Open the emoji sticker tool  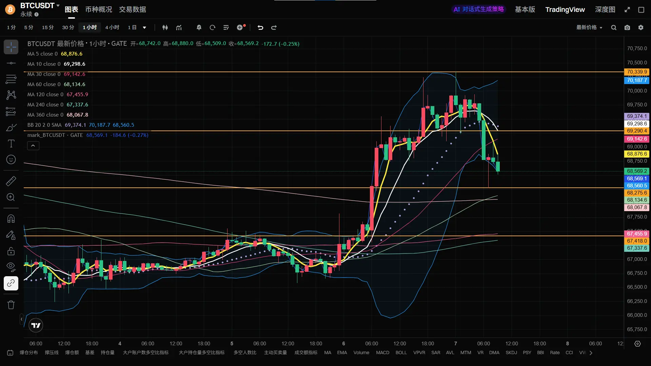coord(11,160)
